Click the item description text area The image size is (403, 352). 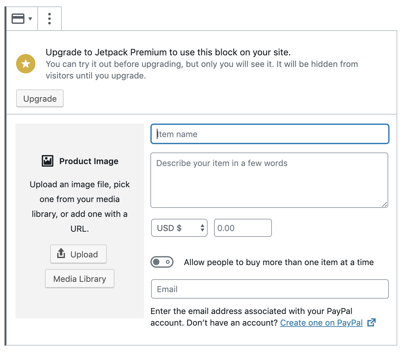coord(269,180)
